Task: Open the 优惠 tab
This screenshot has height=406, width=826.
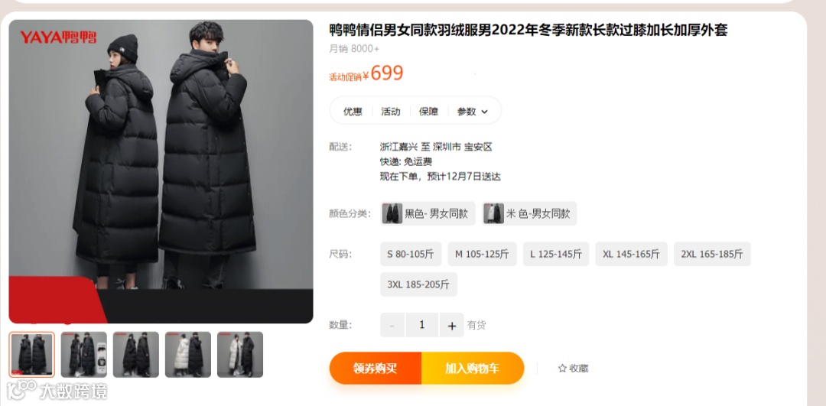Action: (353, 112)
